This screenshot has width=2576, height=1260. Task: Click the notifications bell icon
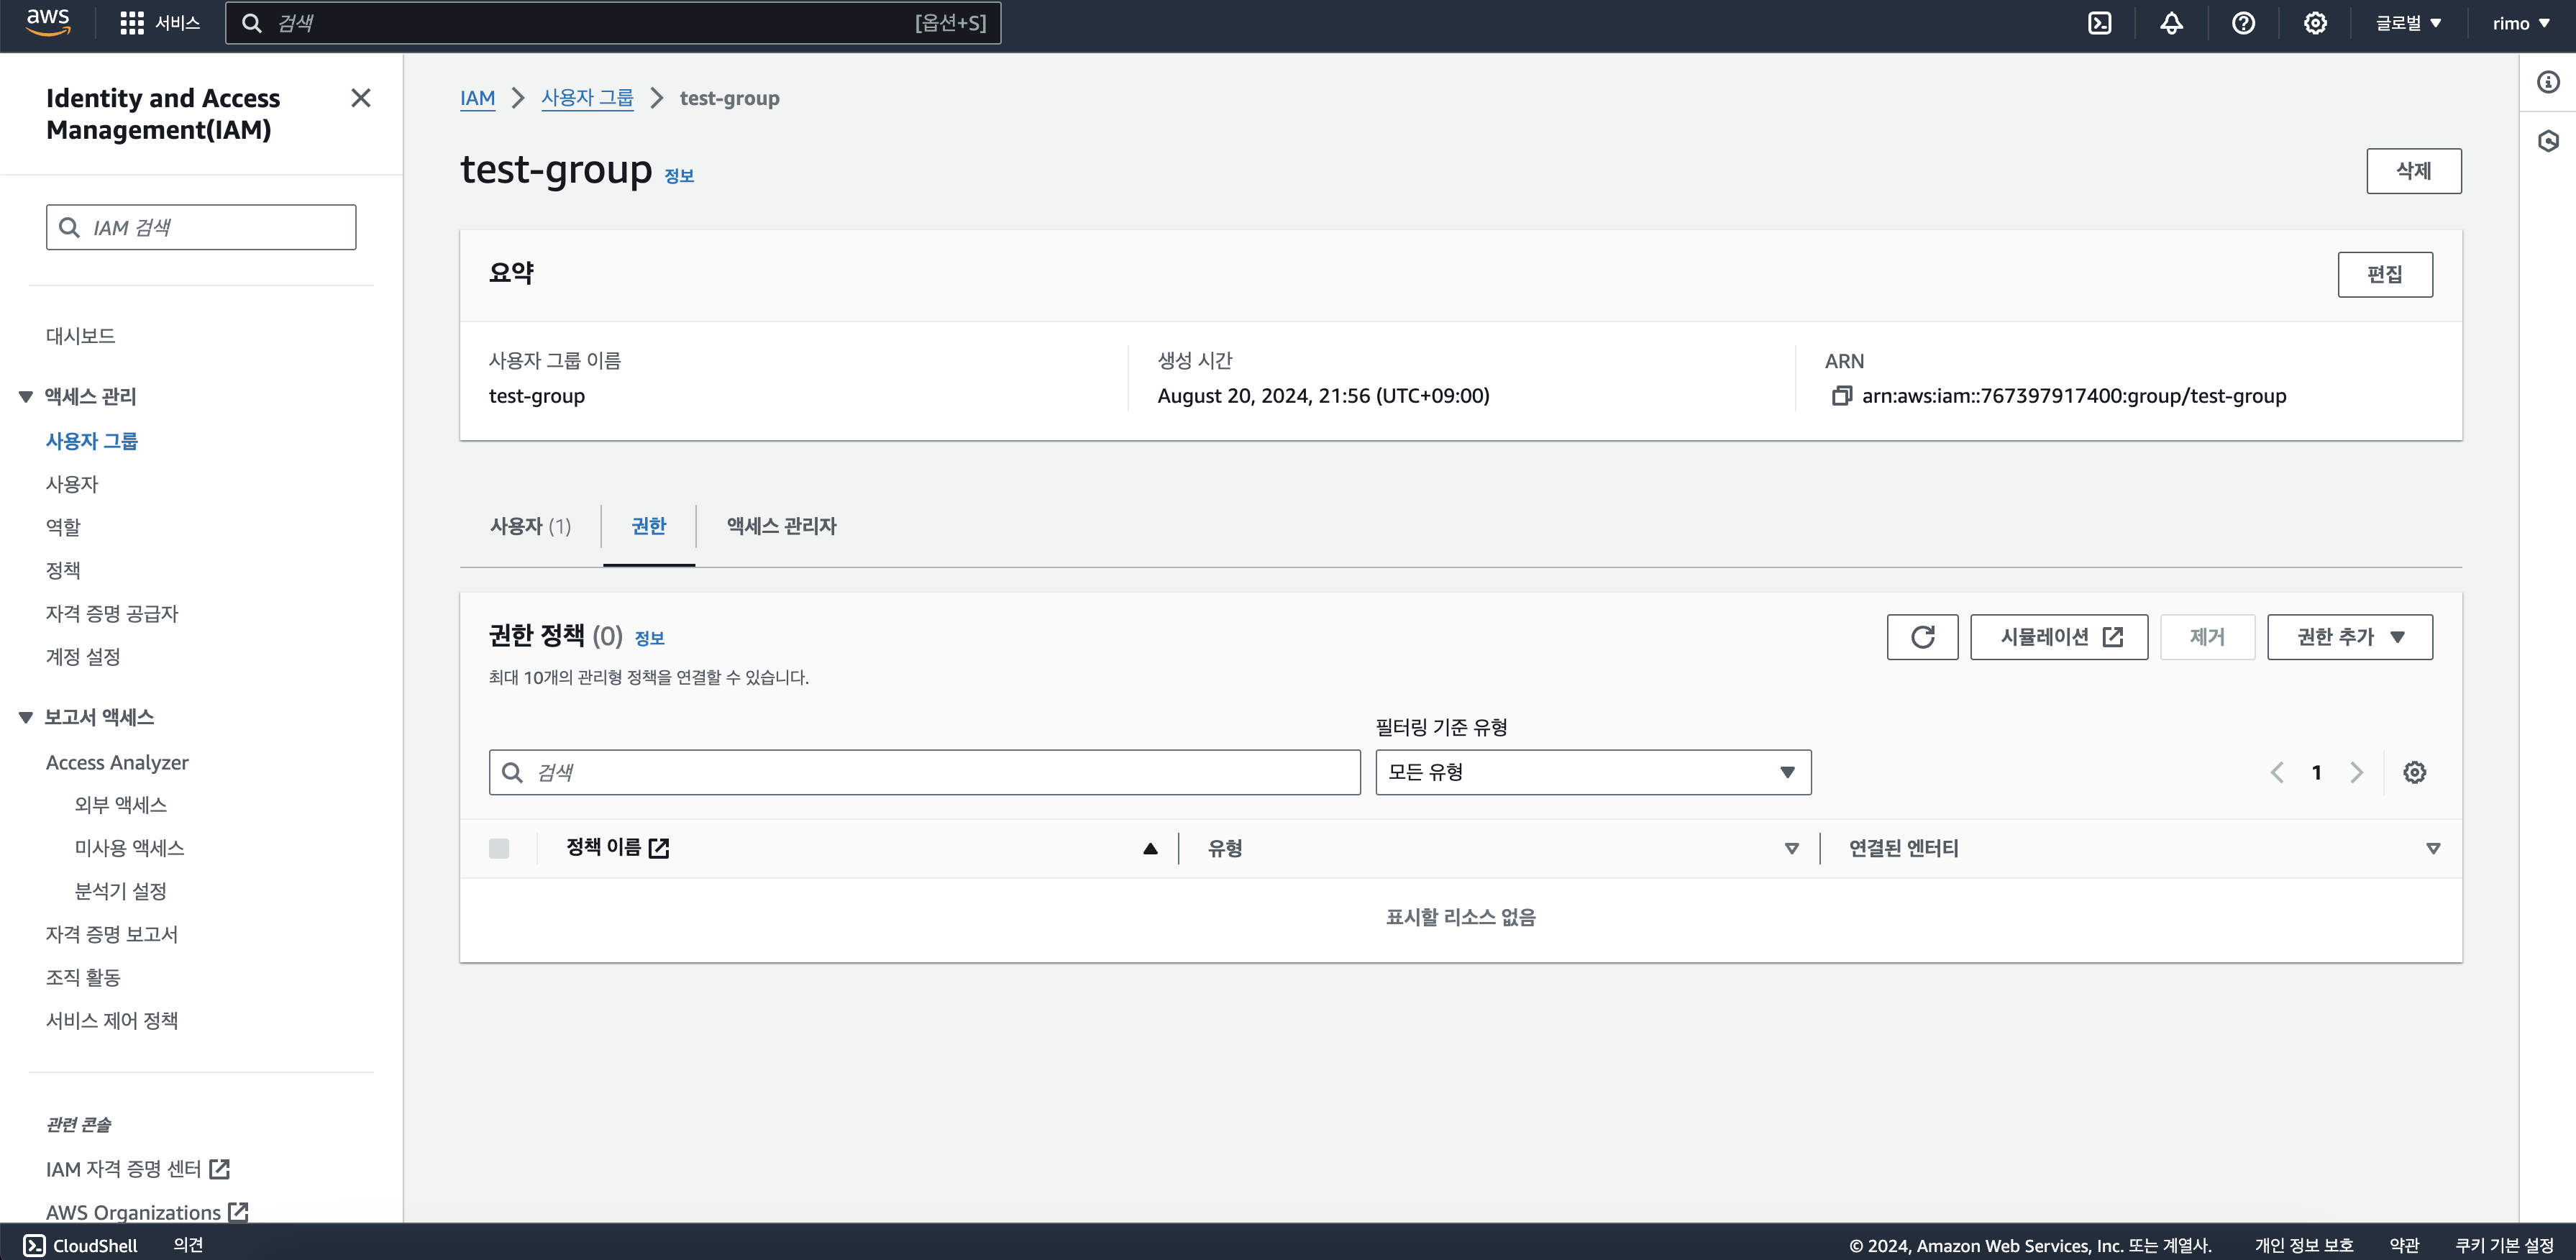click(2171, 23)
